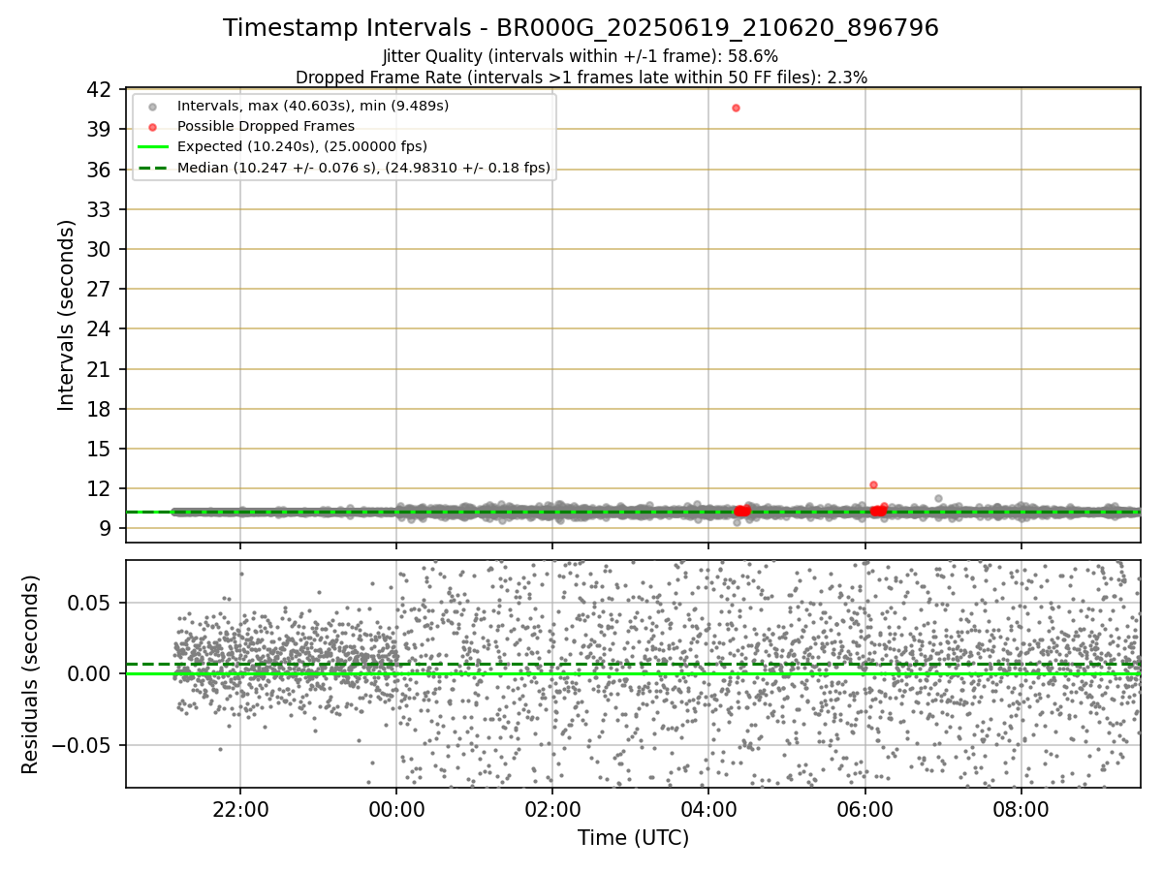Image resolution: width=1163 pixels, height=872 pixels.
Task: Click the '39' y-axis tick label
Action: pos(100,129)
